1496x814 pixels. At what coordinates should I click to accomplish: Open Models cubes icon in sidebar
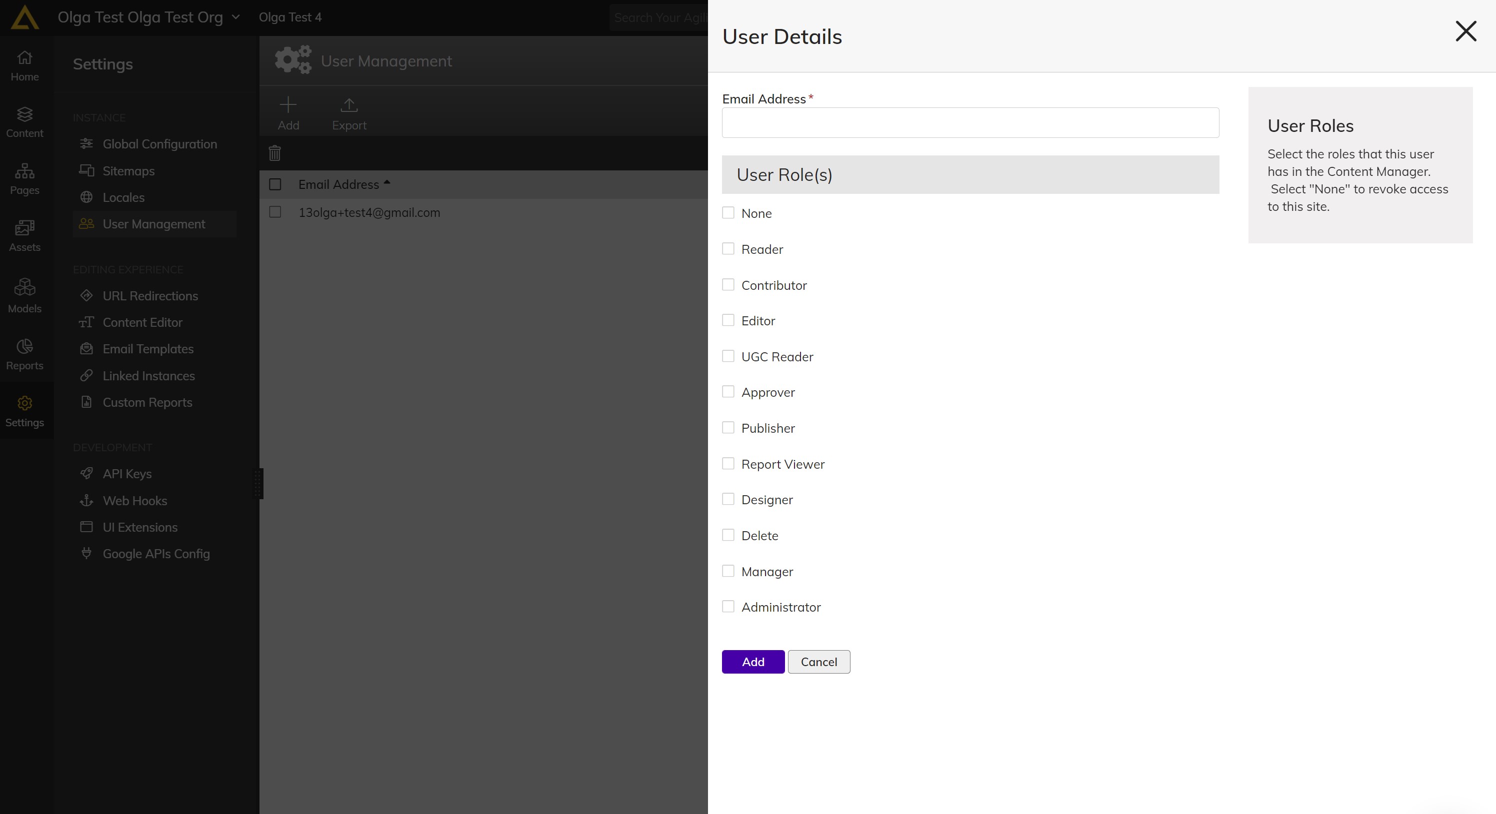point(24,295)
